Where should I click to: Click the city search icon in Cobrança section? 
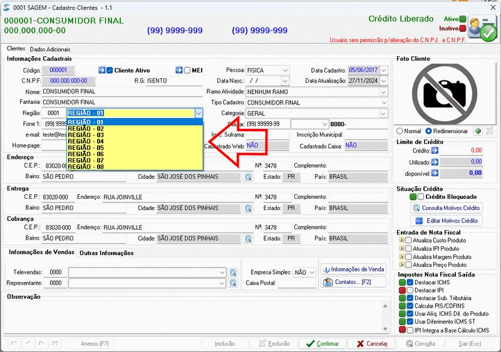pyautogui.click(x=248, y=238)
